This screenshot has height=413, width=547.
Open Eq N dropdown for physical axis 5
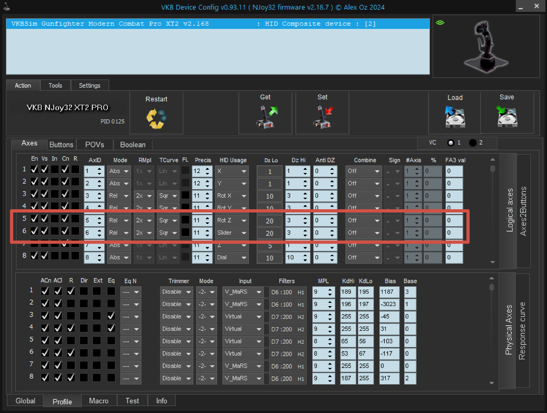[131, 341]
